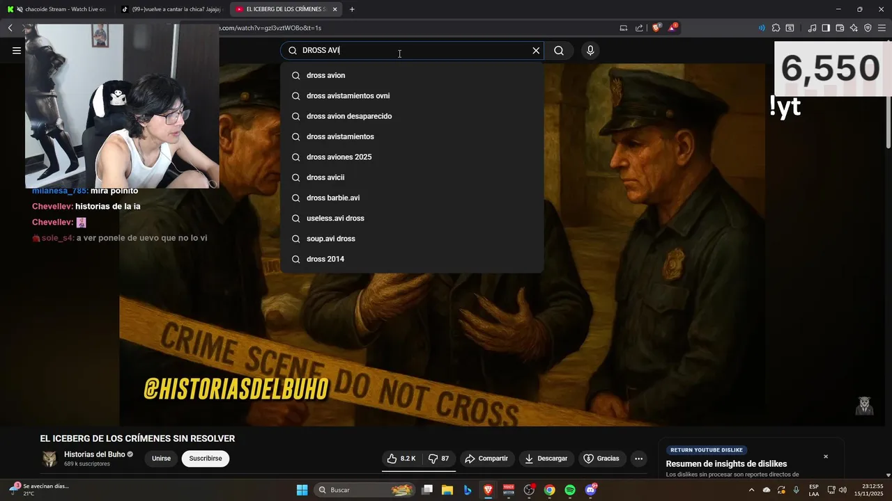Open the YouTube hamburger guide menu
892x501 pixels.
click(x=17, y=50)
